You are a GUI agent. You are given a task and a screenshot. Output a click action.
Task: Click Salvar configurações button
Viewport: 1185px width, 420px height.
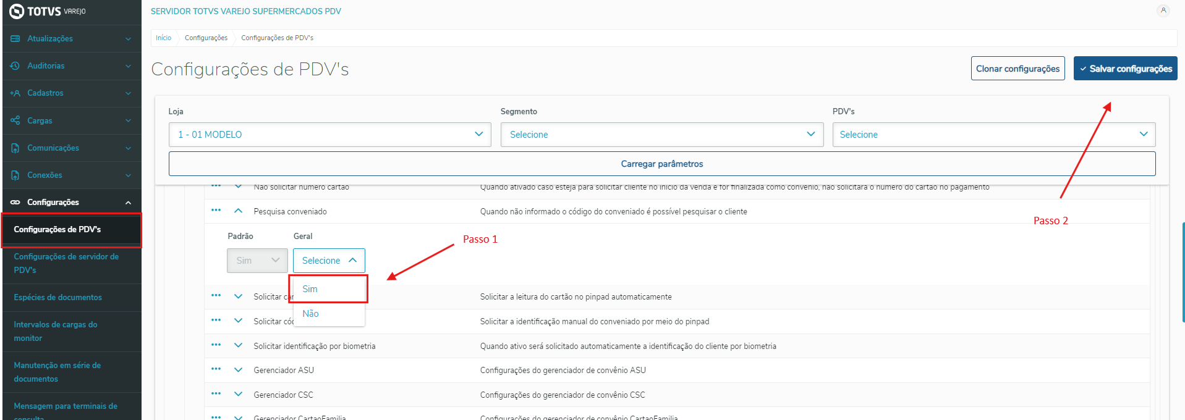click(1125, 69)
